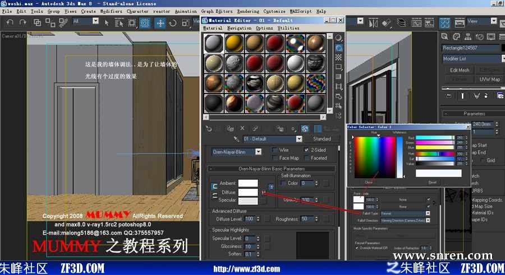The image size is (505, 275).
Task: Click the Undo arrow in main toolbar
Action: tap(10, 22)
